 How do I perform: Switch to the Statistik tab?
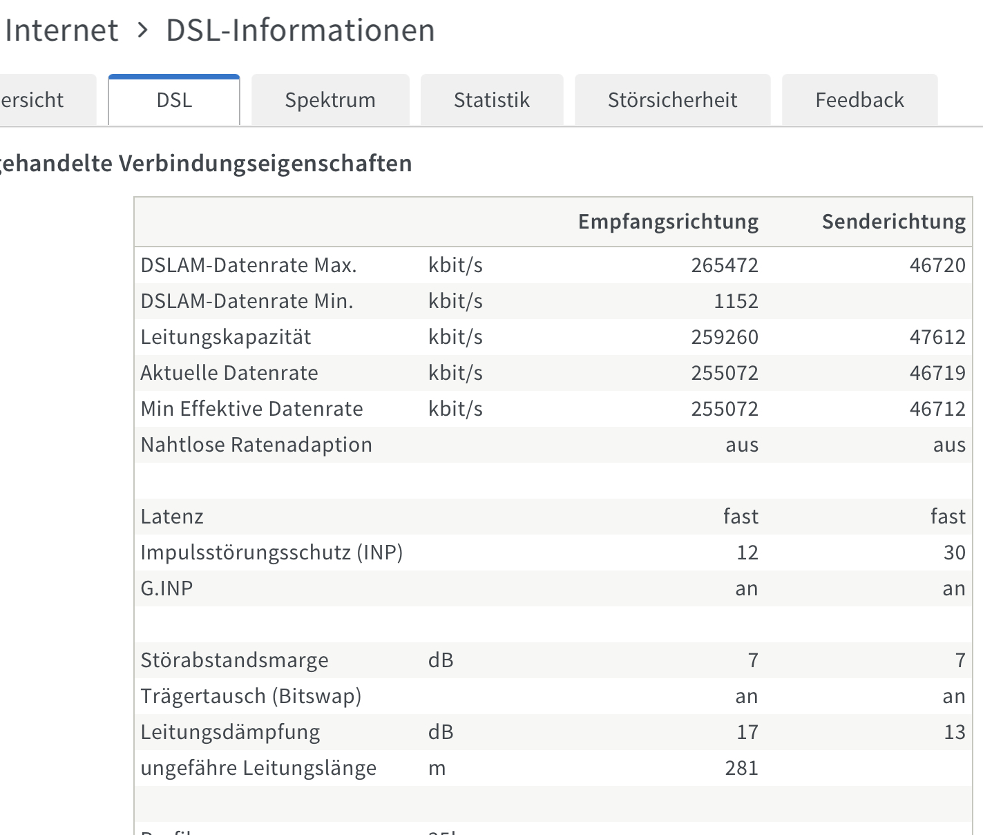point(491,100)
